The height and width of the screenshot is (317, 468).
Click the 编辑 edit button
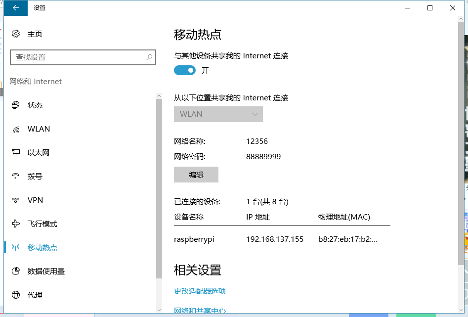pyautogui.click(x=196, y=175)
